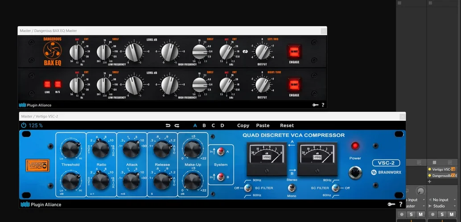Click the track panning knob above No input
This screenshot has width=461, height=222.
pyautogui.click(x=420, y=191)
